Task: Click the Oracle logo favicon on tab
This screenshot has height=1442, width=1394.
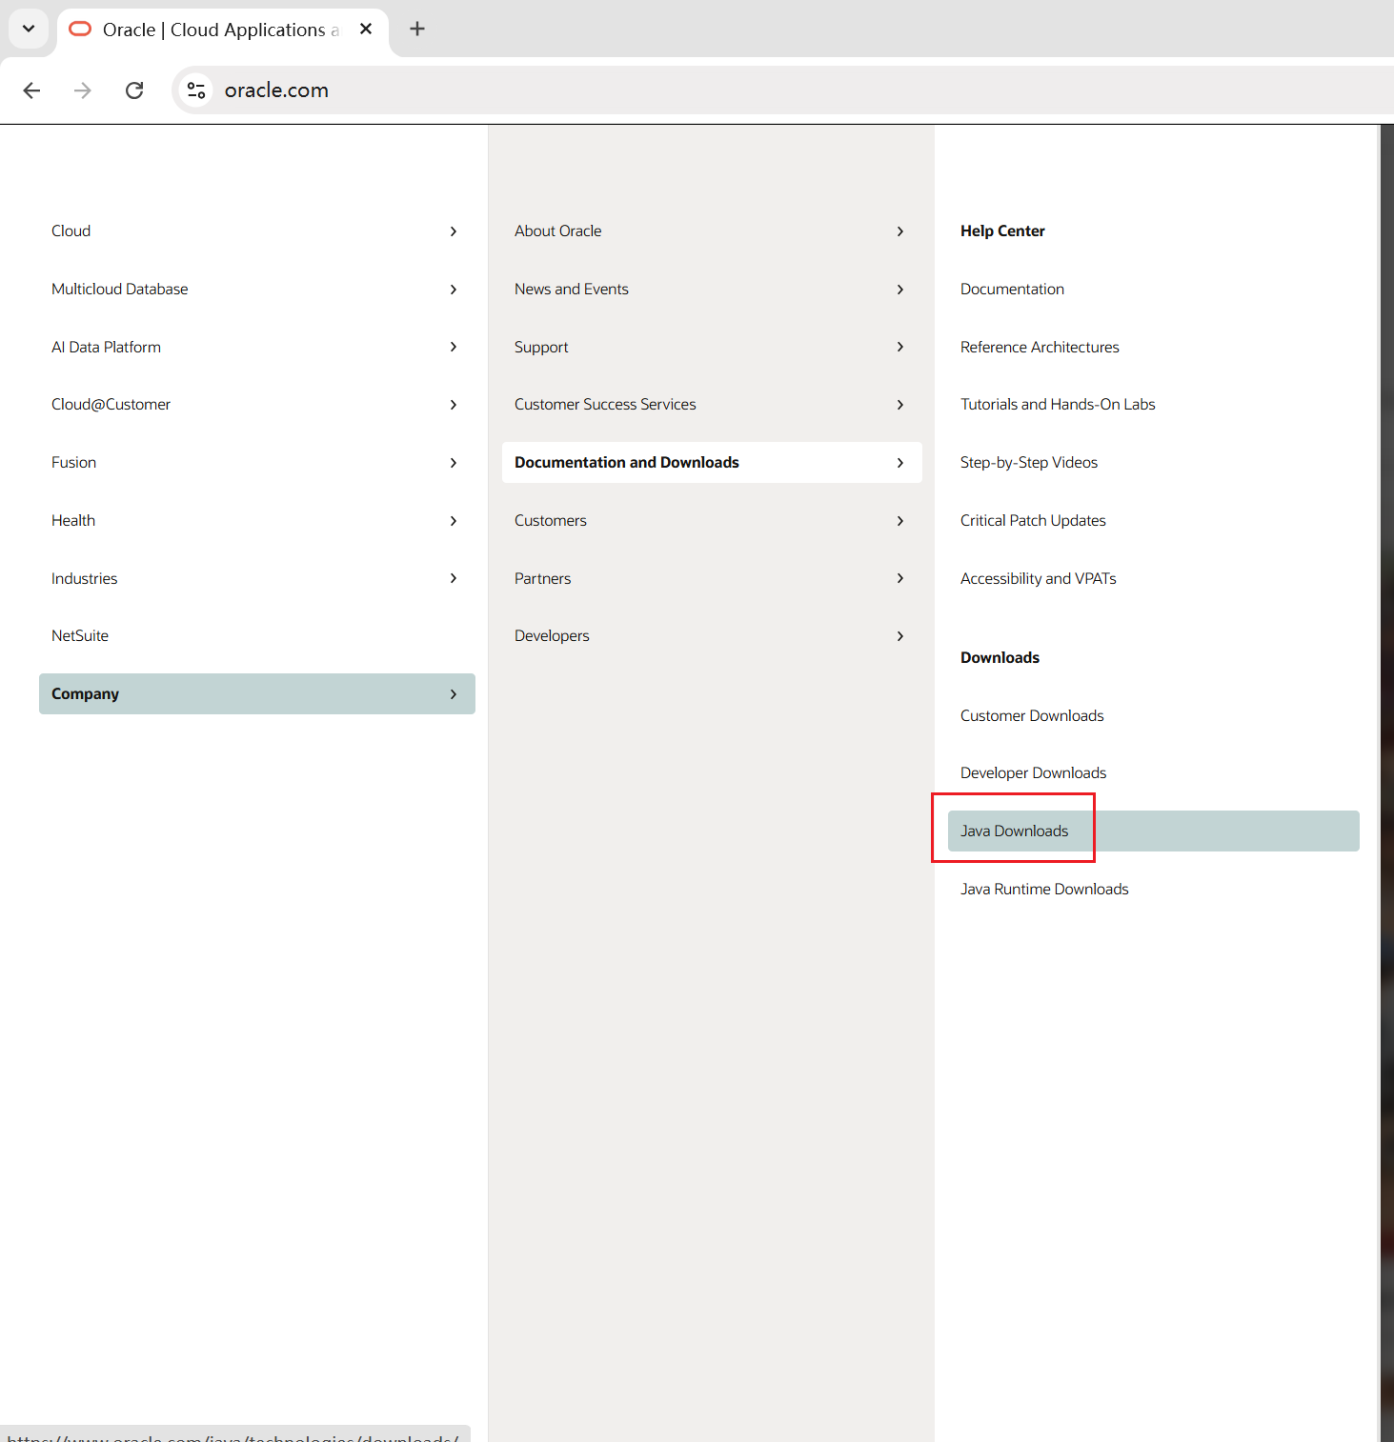Action: pyautogui.click(x=80, y=29)
